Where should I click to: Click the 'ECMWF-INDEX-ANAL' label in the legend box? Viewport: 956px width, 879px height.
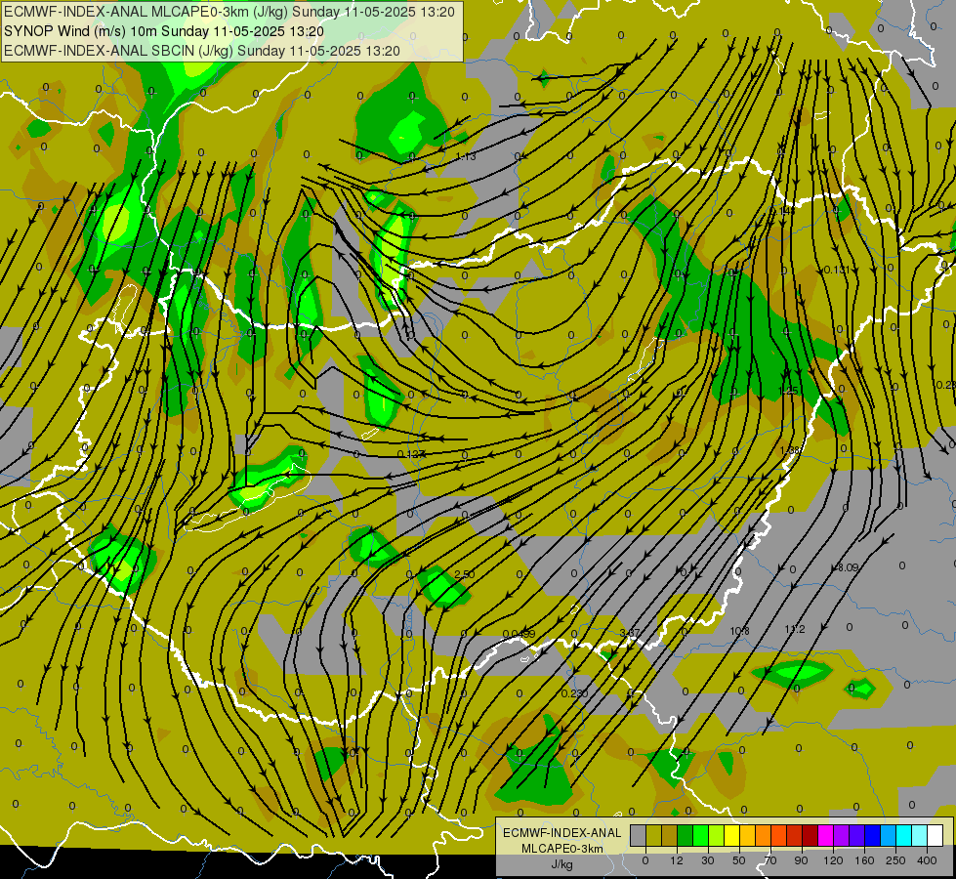pyautogui.click(x=562, y=833)
